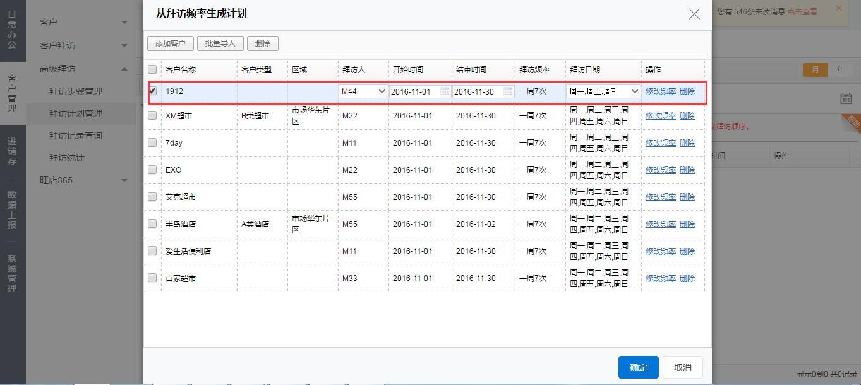The height and width of the screenshot is (385, 861).
Task: Tick the checkbox for XM超市
Action: (152, 115)
